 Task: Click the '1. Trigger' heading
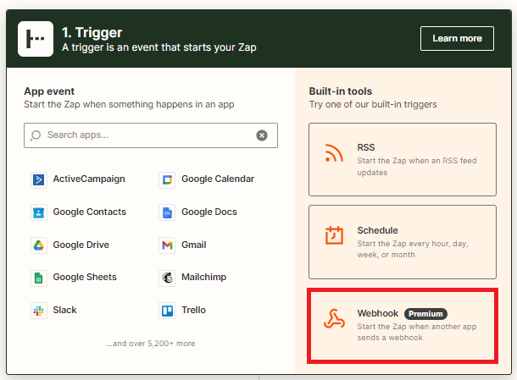(x=92, y=33)
